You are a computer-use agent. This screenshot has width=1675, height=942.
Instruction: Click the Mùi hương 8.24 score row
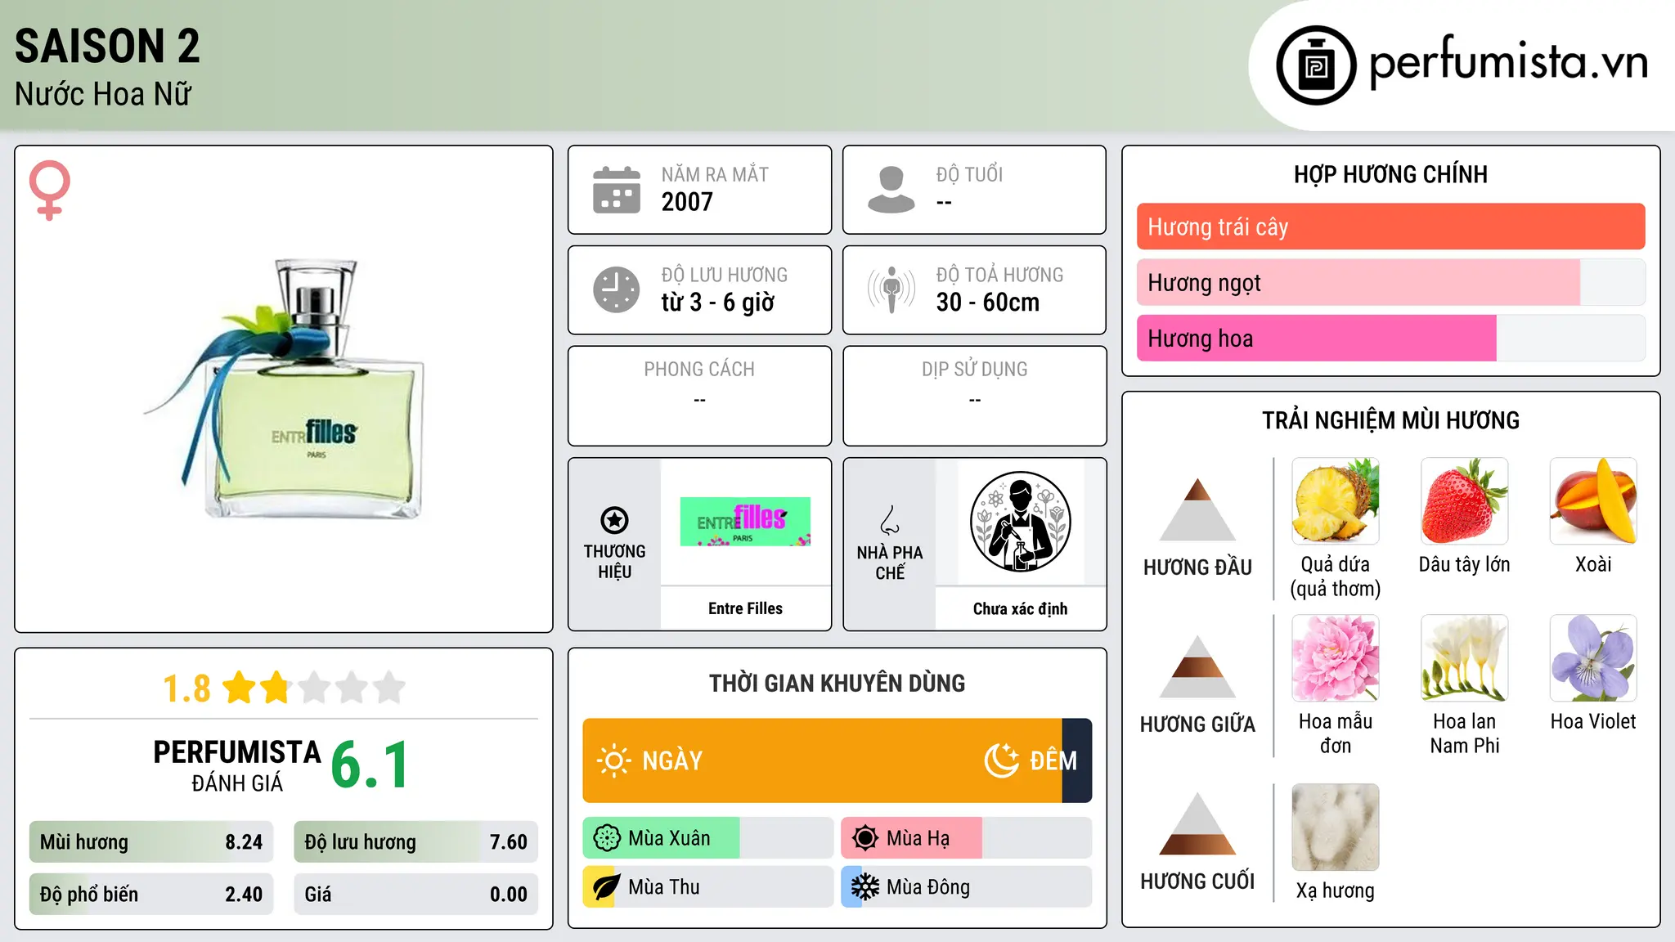pyautogui.click(x=151, y=842)
